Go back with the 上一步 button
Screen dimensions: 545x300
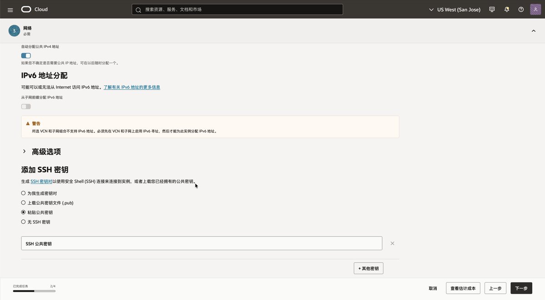[495, 288]
